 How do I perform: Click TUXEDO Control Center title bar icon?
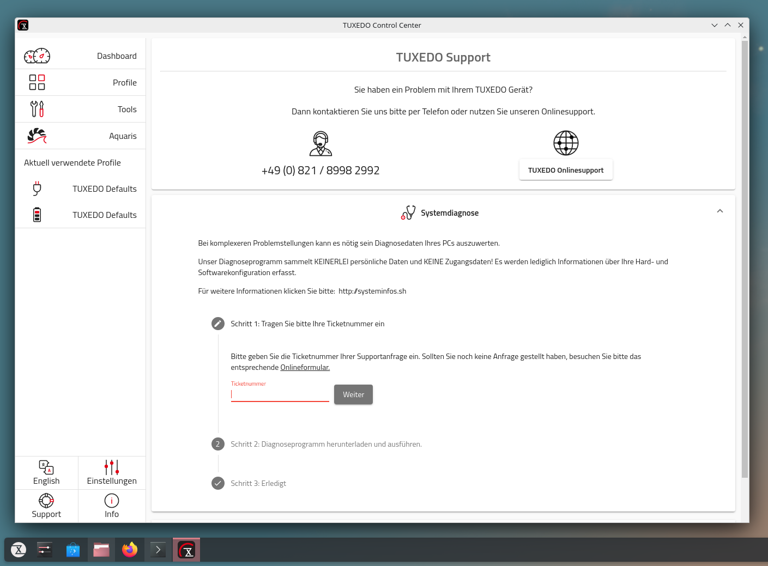23,25
